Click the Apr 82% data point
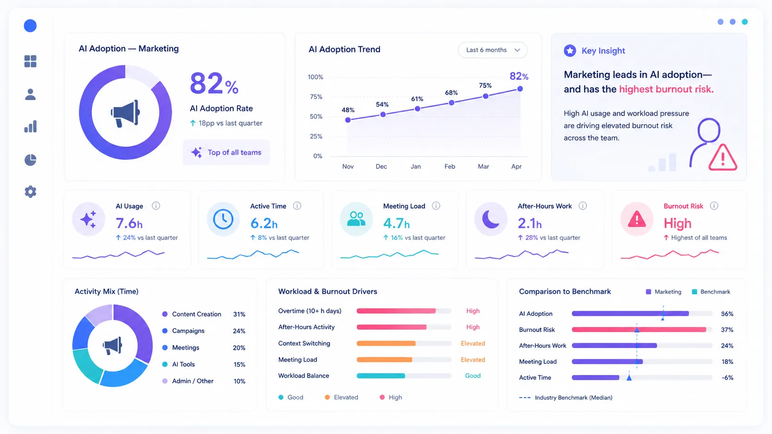Screen dimensions: 772x434 pos(520,89)
